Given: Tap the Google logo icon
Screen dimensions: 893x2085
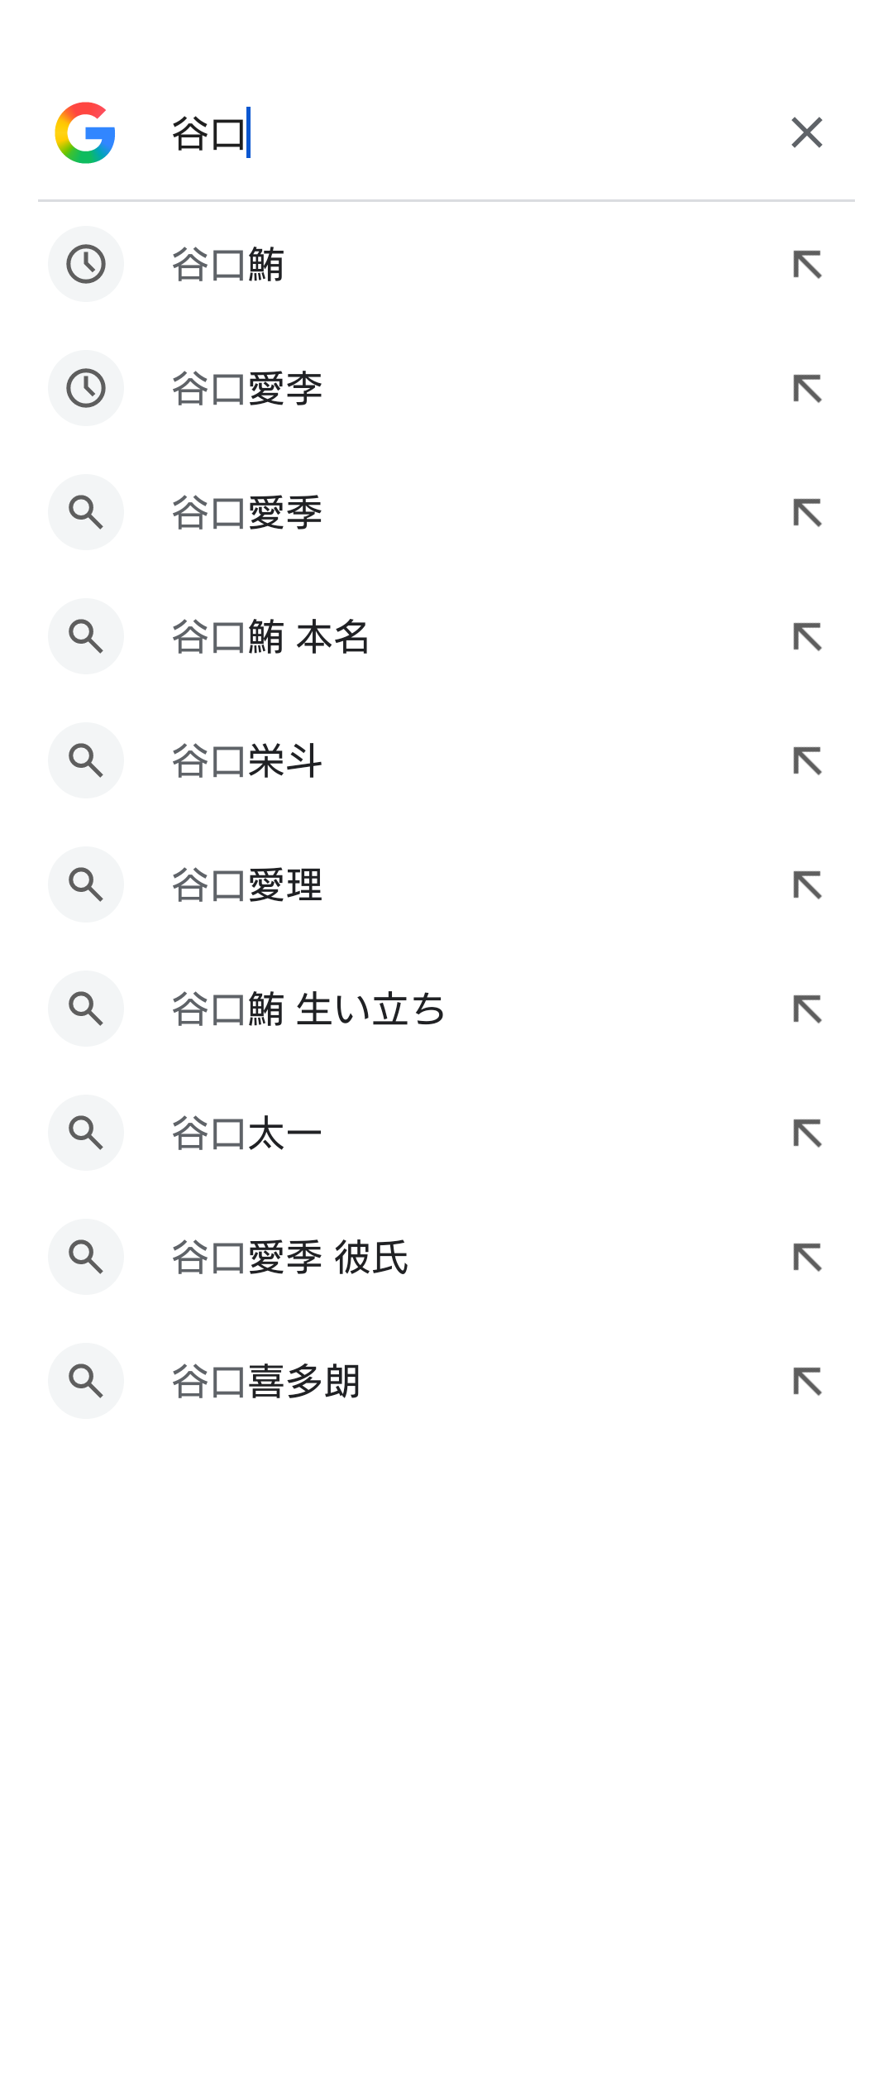Looking at the screenshot, I should (x=85, y=133).
